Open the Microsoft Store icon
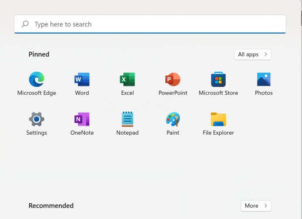 pos(218,80)
